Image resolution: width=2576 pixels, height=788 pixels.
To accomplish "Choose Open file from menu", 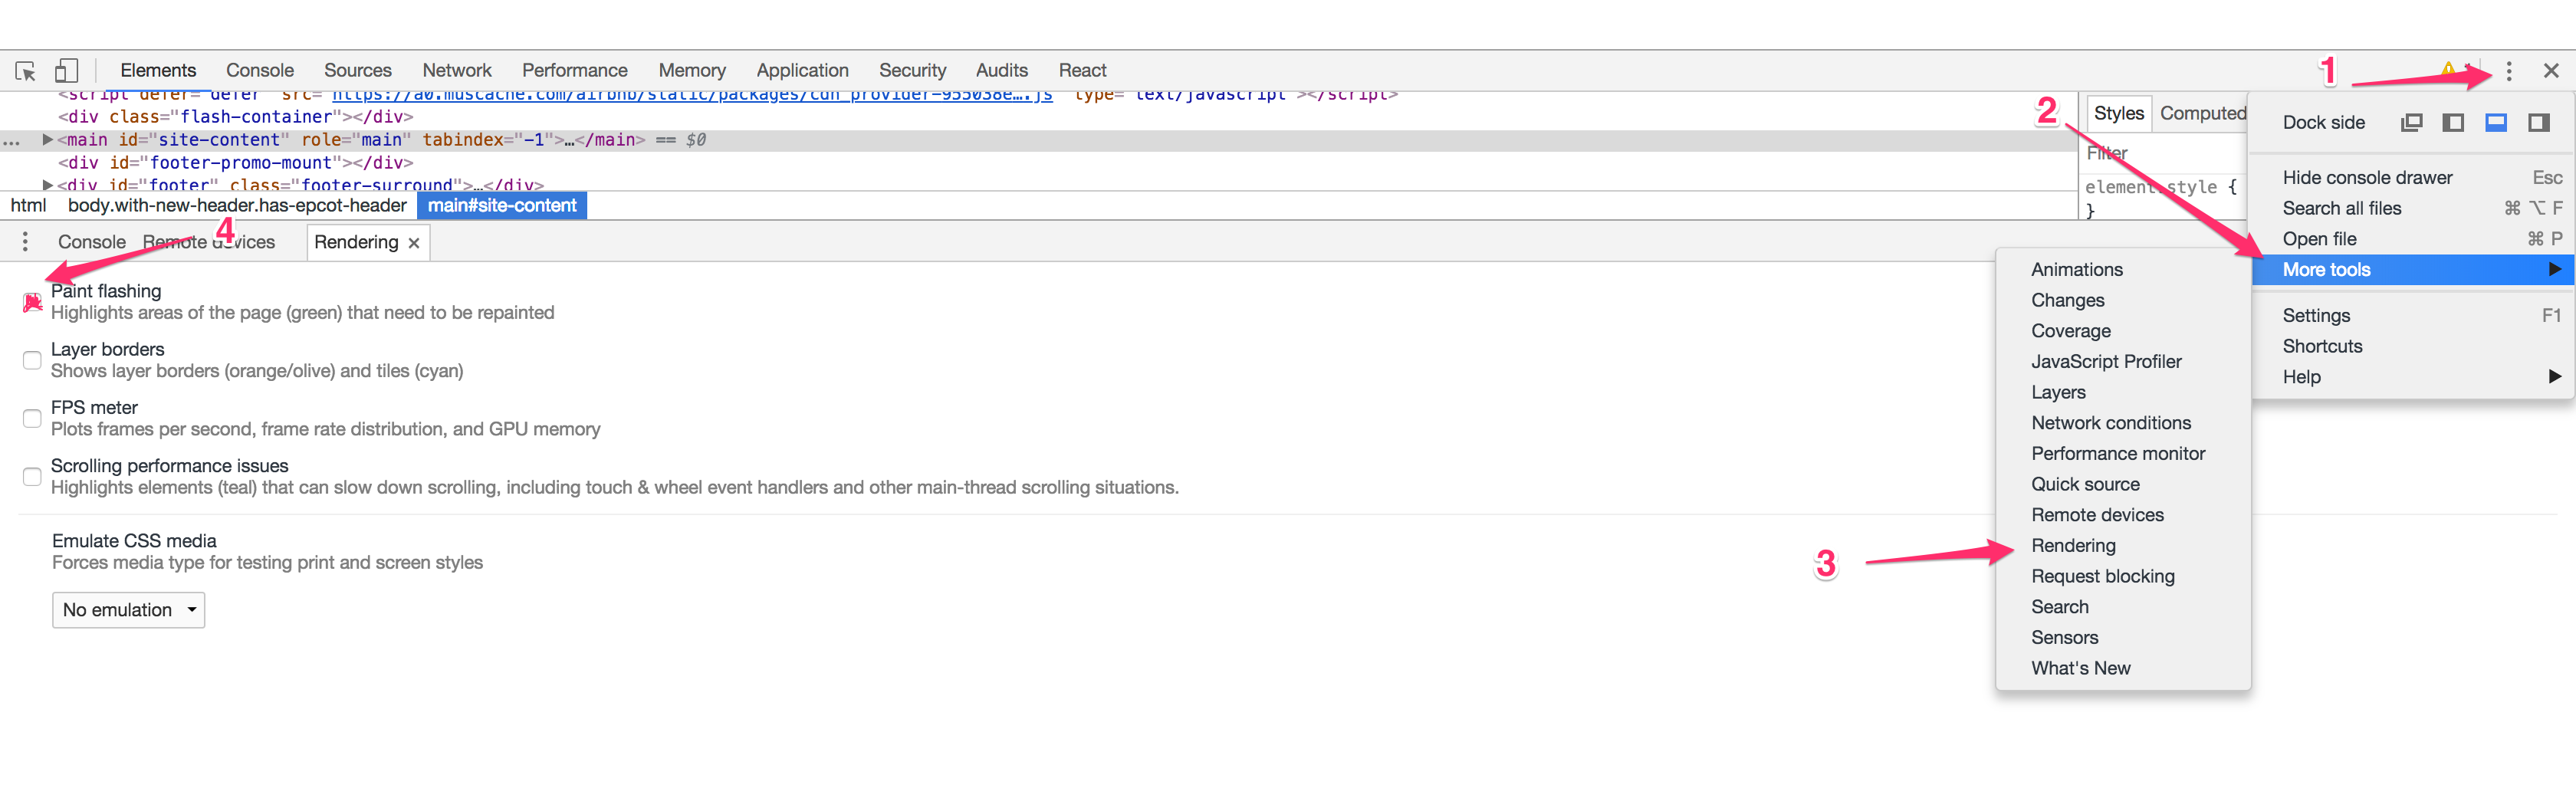I will coord(2413,239).
